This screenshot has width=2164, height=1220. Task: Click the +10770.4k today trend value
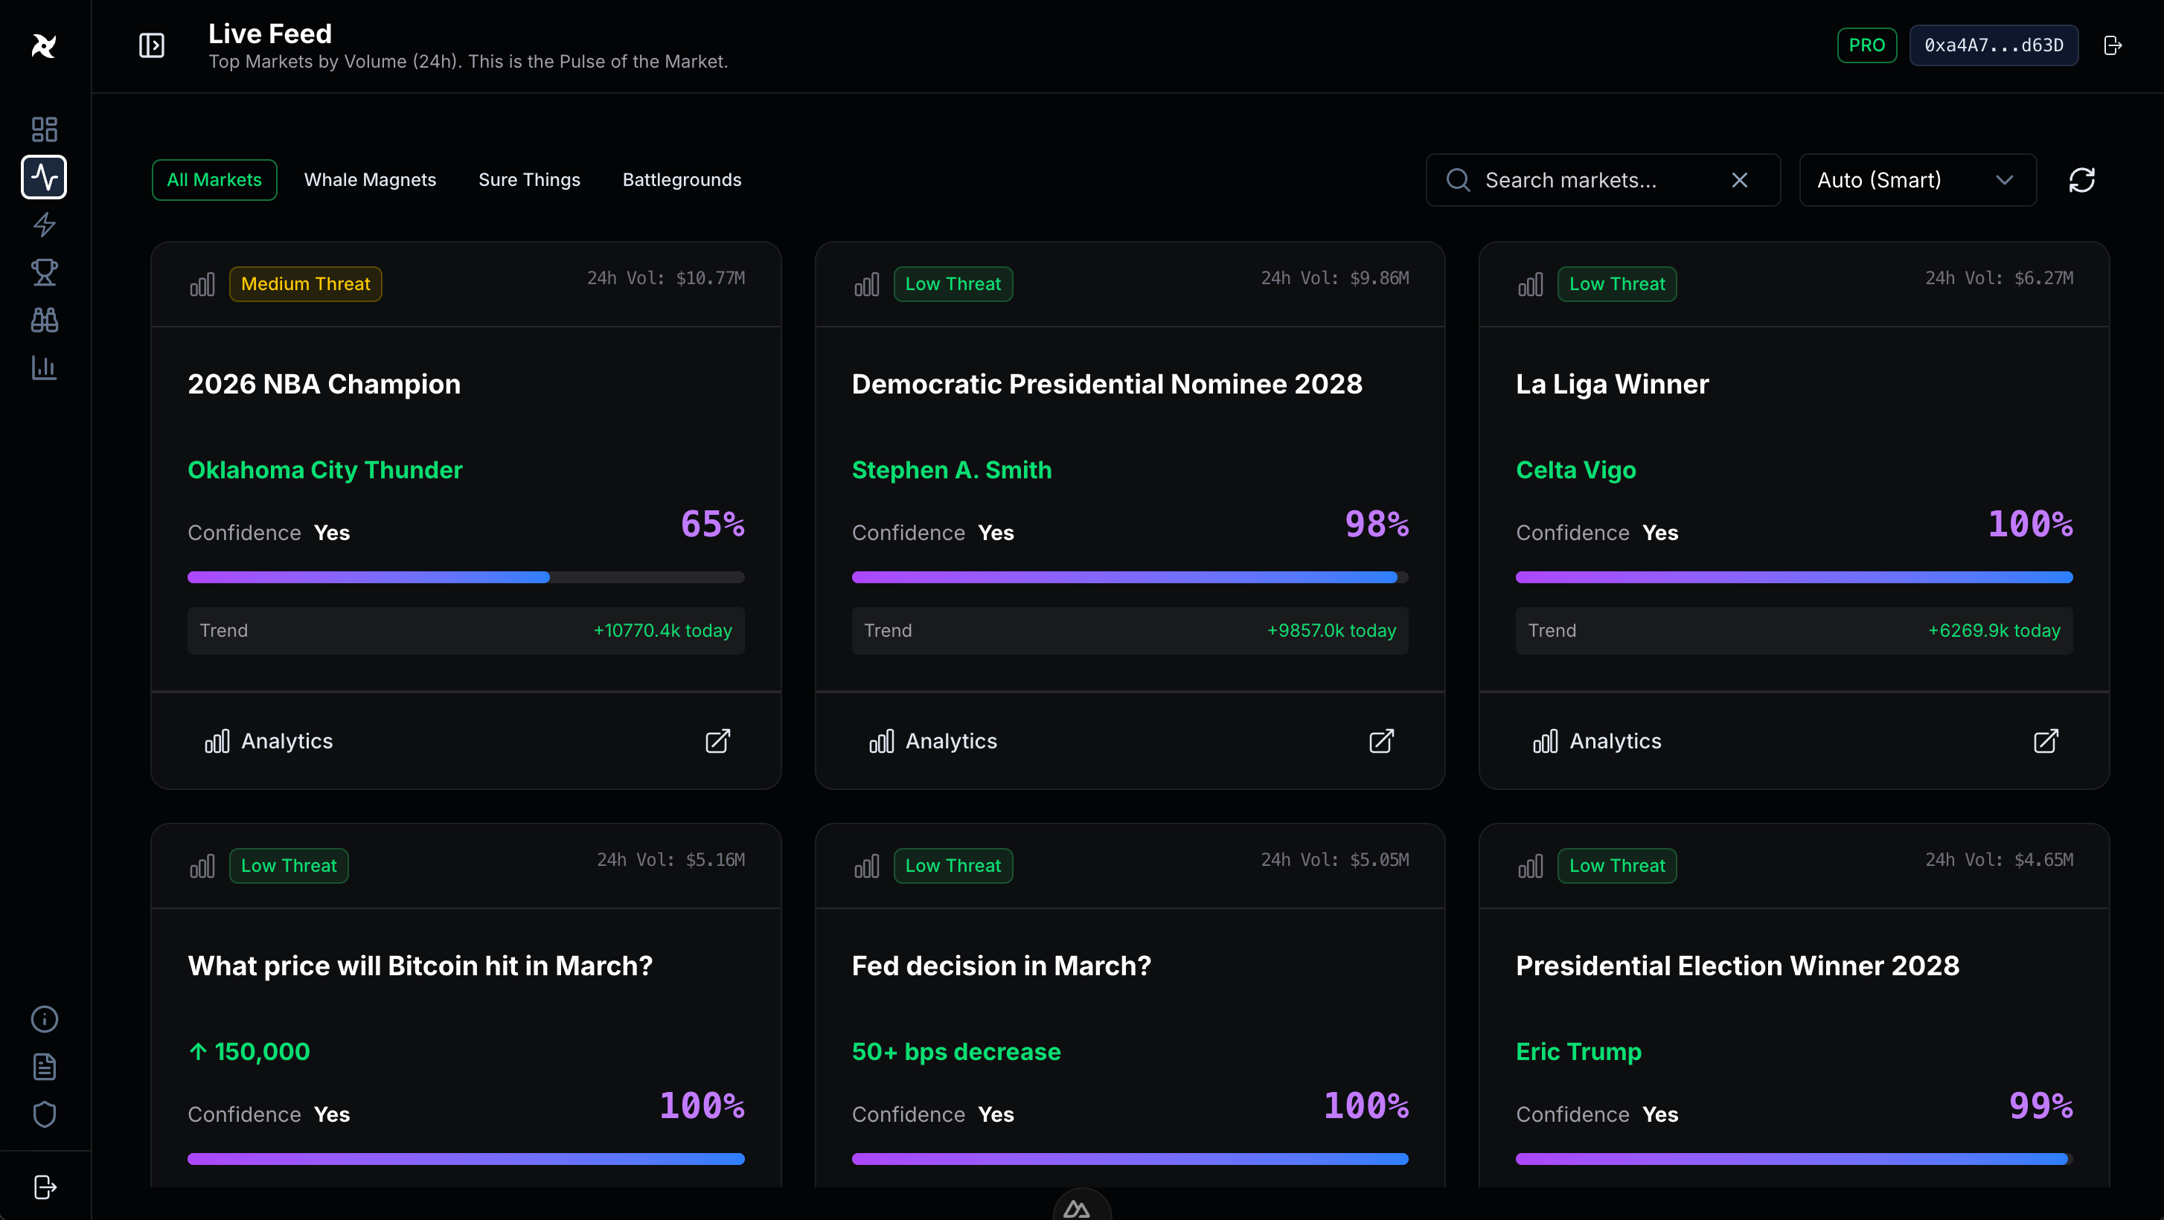tap(663, 631)
